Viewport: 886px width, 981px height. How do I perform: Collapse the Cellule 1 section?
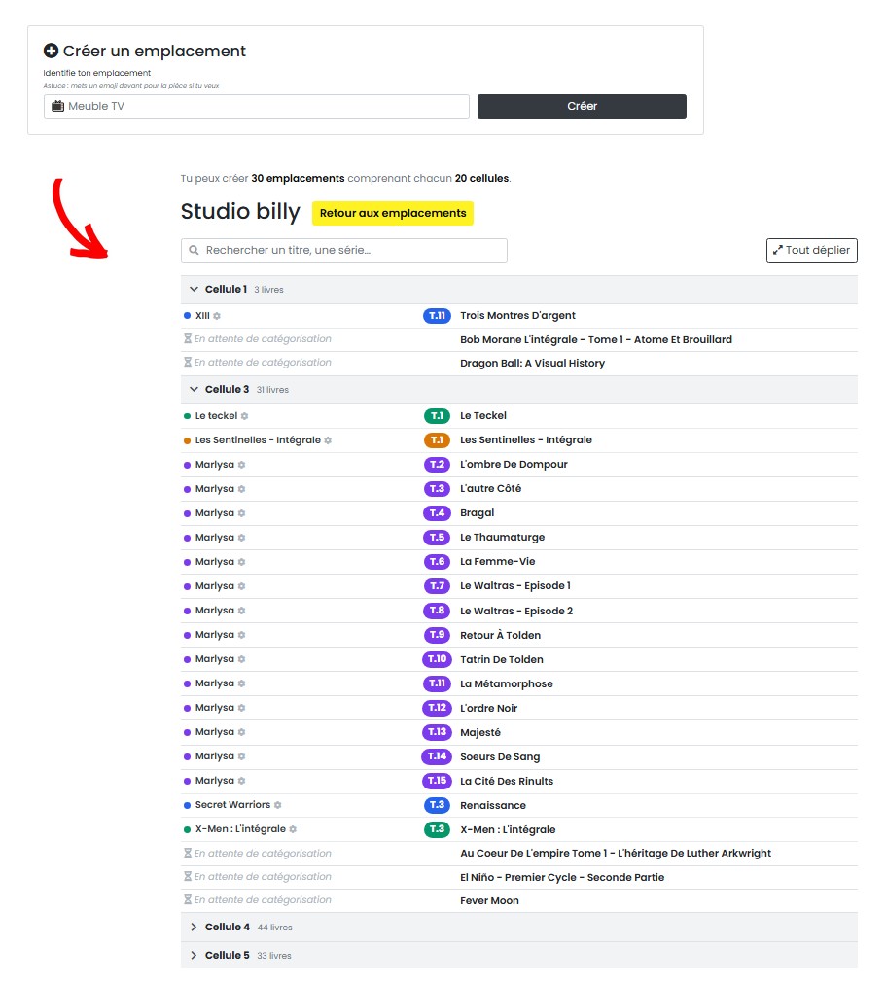[194, 290]
